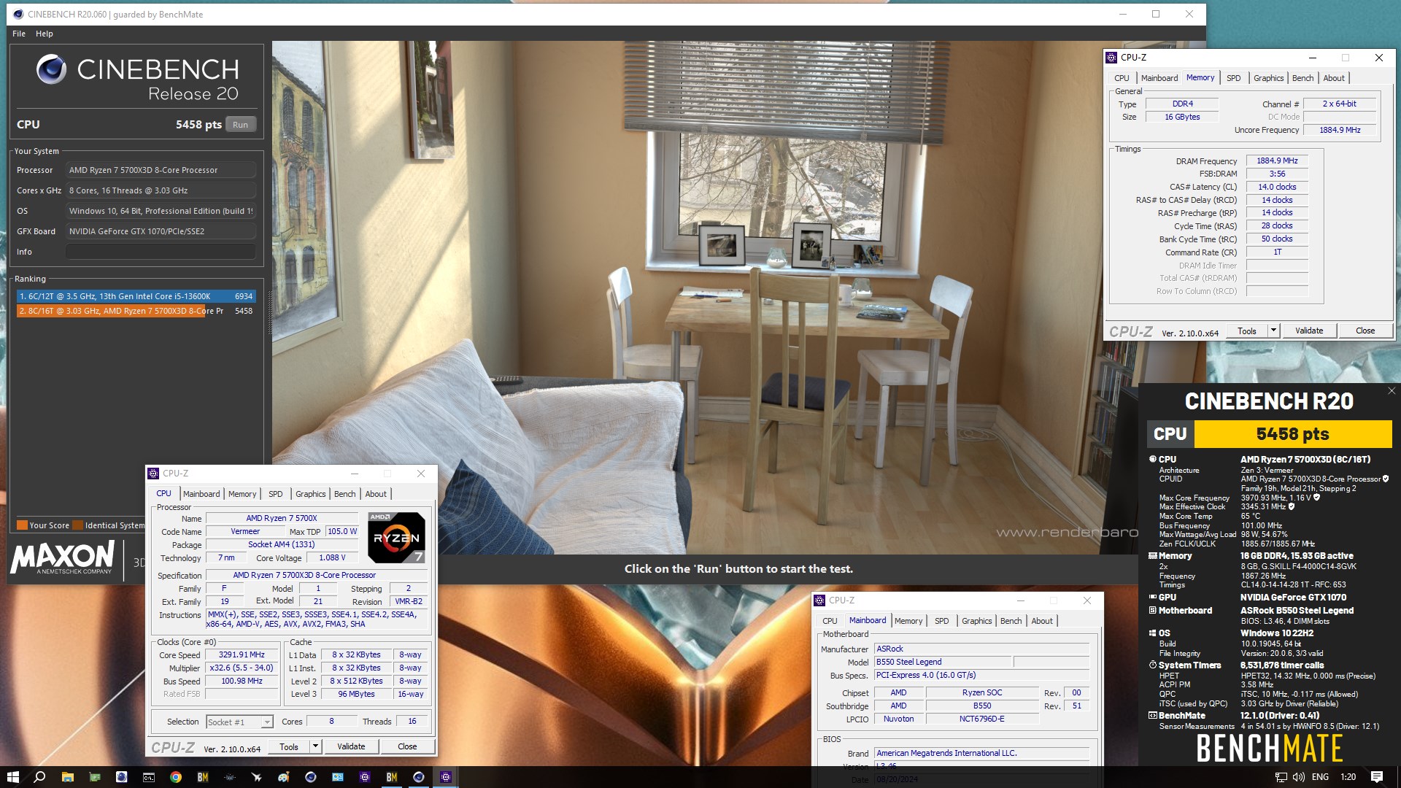Select CPU tab in the ASRock CPU-Z window

[x=830, y=621]
